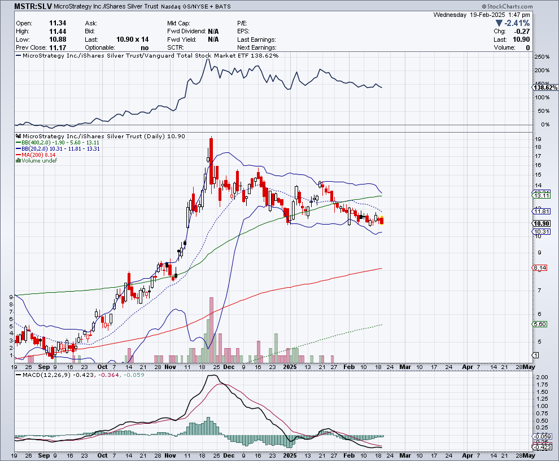This screenshot has height=461, width=559.
Task: Click the High value 11.44
Action: pos(58,32)
